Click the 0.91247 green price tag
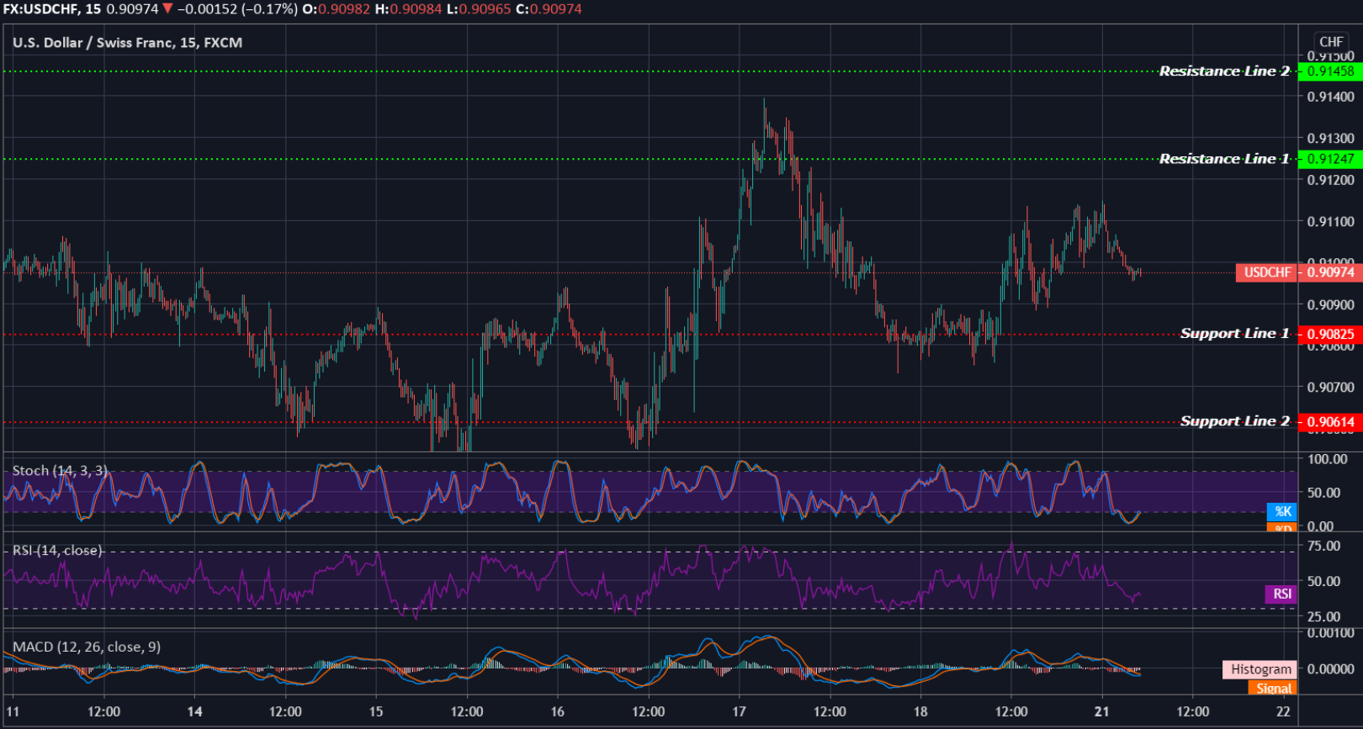 [x=1330, y=159]
